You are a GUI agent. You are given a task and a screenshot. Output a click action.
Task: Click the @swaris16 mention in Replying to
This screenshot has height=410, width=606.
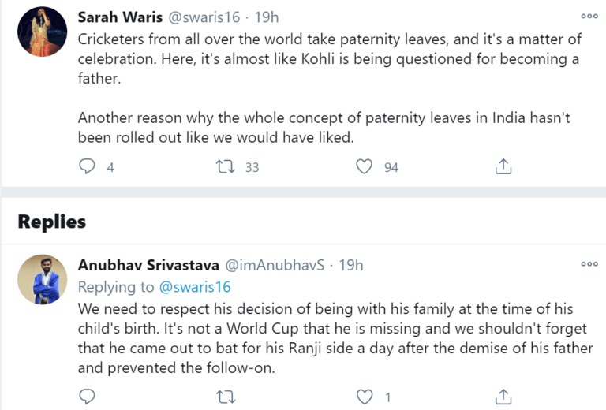(195, 286)
